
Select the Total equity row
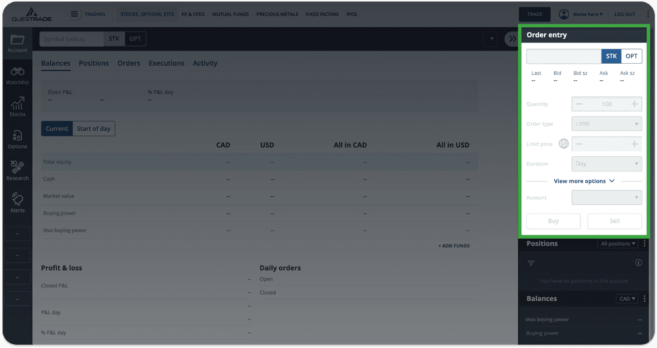point(259,162)
